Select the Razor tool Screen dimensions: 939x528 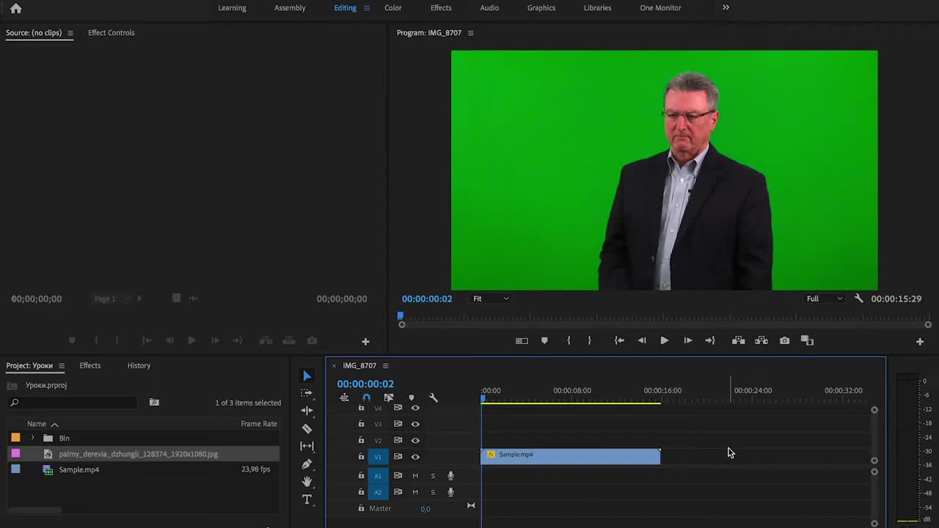[307, 429]
